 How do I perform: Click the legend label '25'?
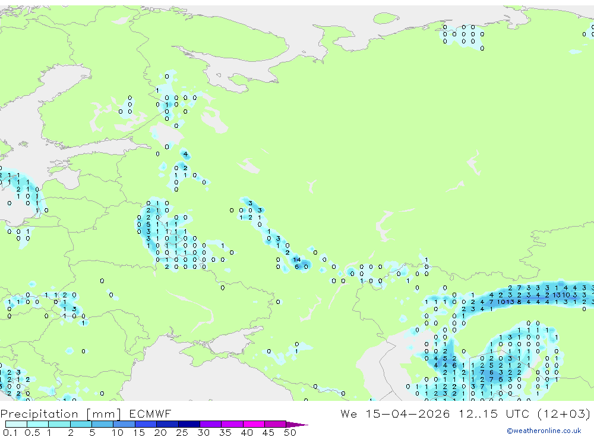tap(182, 432)
